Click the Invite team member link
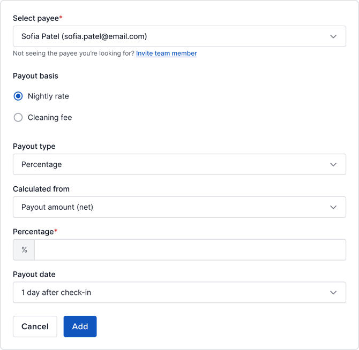359x350 pixels. point(167,54)
